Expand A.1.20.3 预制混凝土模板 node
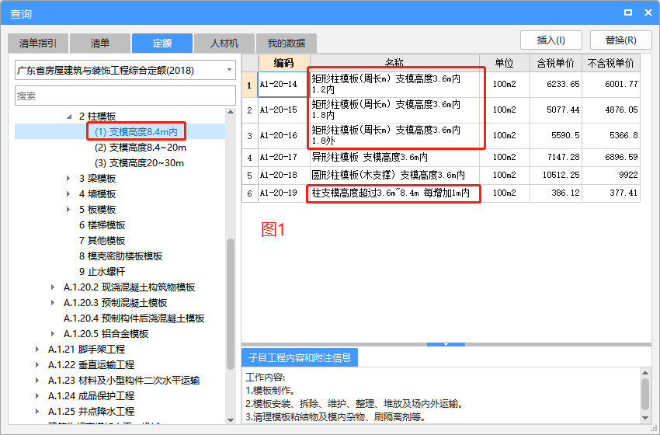Image resolution: width=660 pixels, height=435 pixels. click(53, 303)
